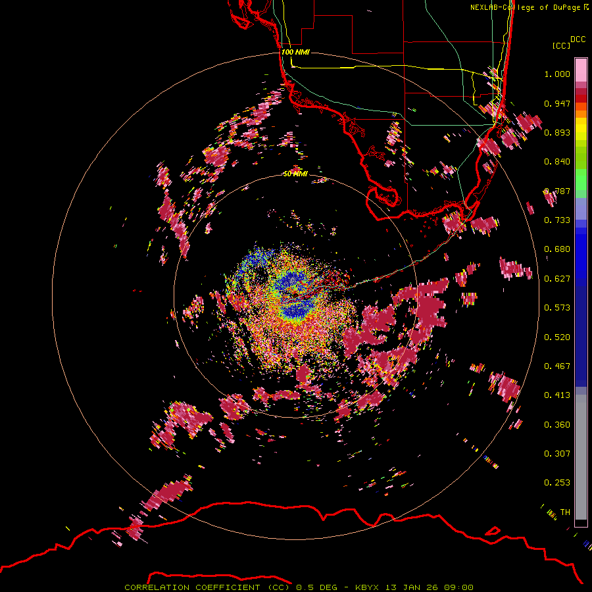Click the "13 JAN 26" date text

411,587
